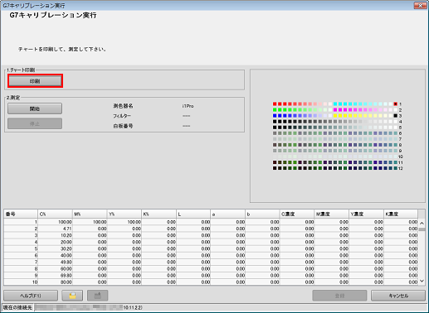Viewport: 429px width, 313px height.
Task: Open help via ヘルプ(F1) button
Action: pyautogui.click(x=31, y=296)
